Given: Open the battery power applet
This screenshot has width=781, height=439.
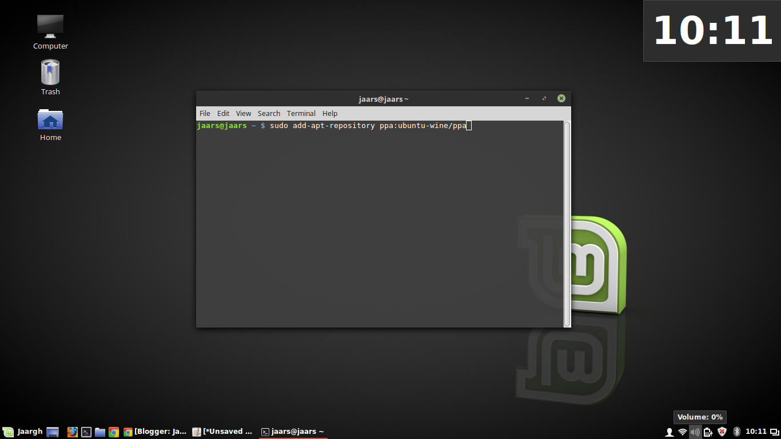Looking at the screenshot, I should [708, 432].
